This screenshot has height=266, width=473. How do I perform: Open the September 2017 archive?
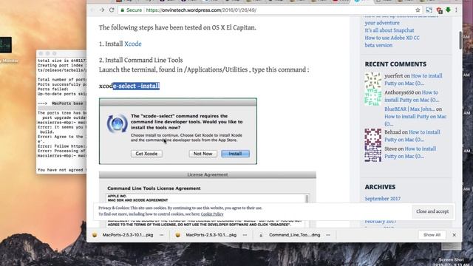383,199
